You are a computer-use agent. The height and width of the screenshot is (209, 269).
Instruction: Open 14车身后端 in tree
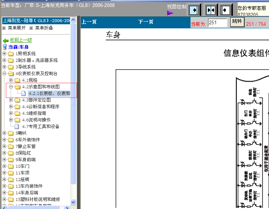click(27, 193)
